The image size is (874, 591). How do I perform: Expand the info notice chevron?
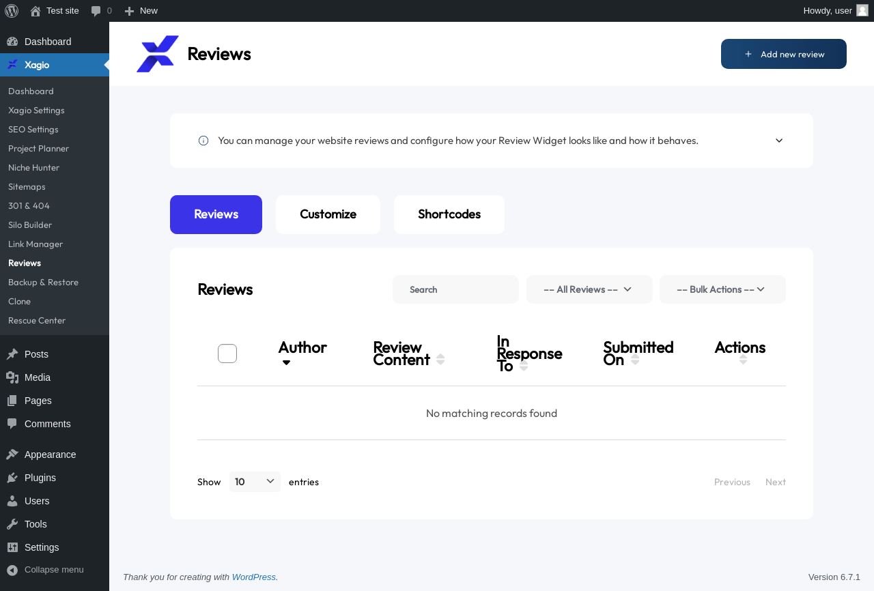tap(779, 141)
